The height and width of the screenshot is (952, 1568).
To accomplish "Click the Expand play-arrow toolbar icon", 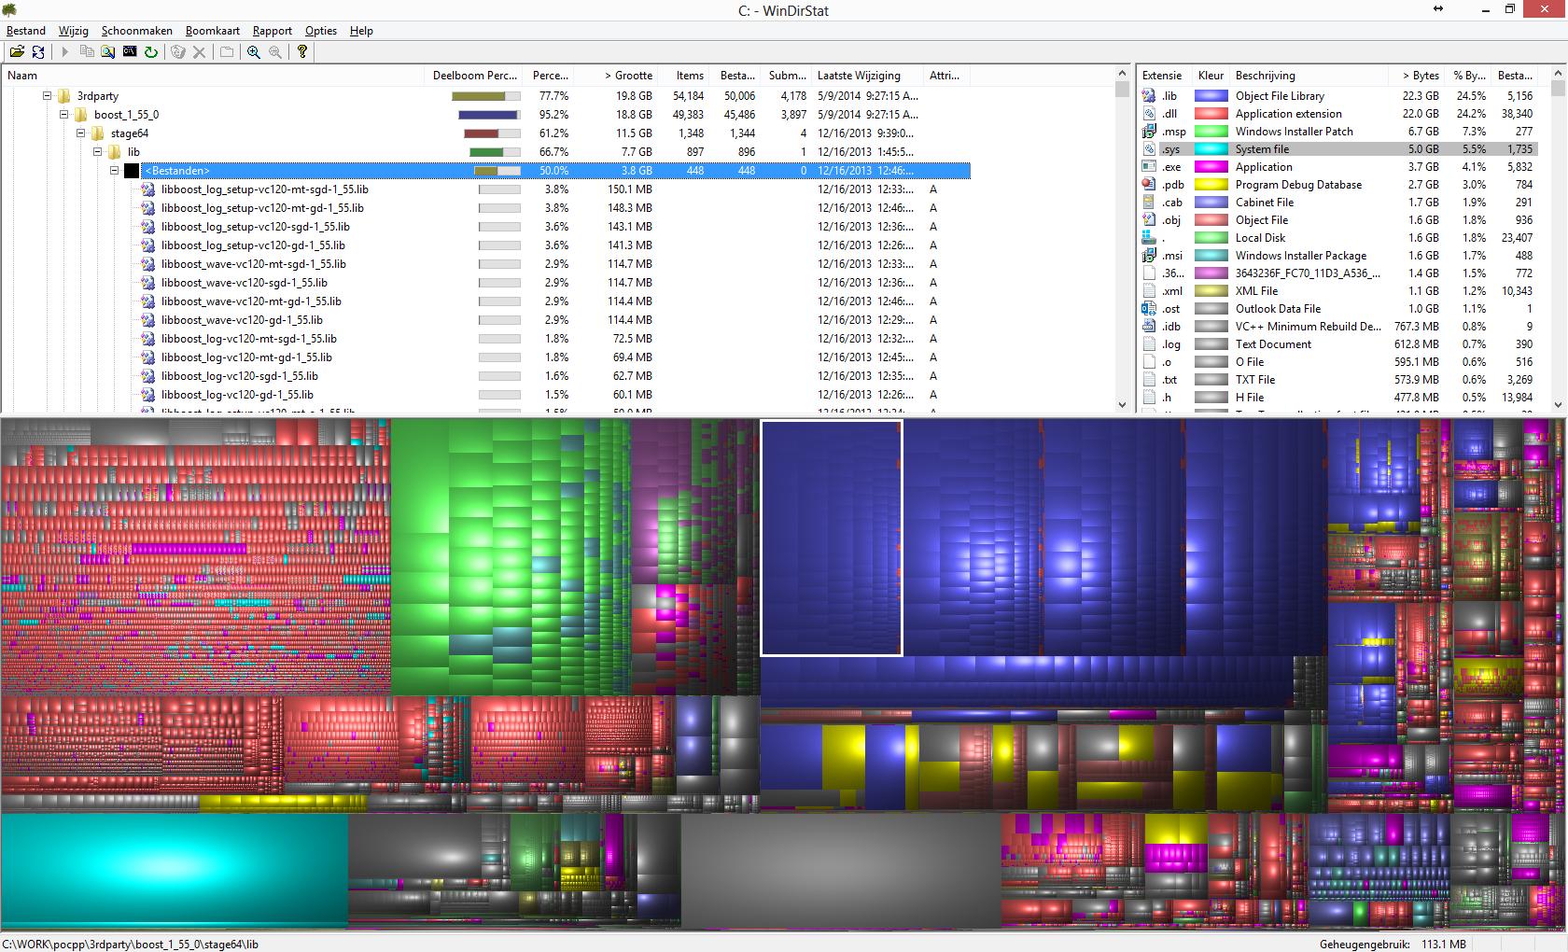I will [65, 52].
